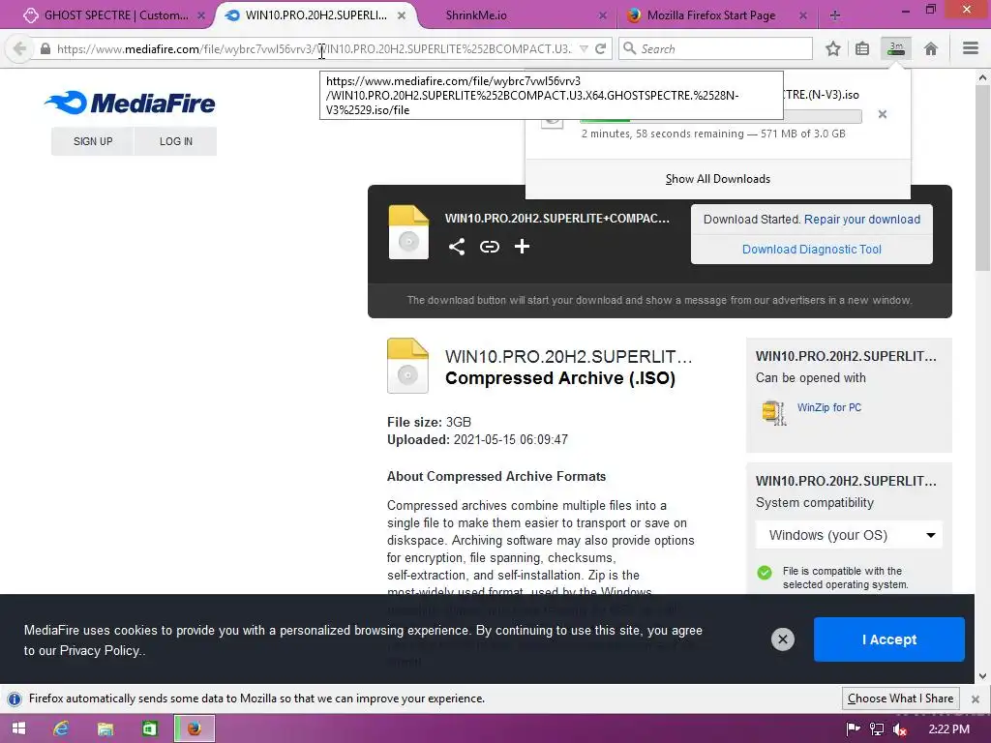Launch Internet Explorer from taskbar
Image resolution: width=991 pixels, height=743 pixels.
pos(61,728)
